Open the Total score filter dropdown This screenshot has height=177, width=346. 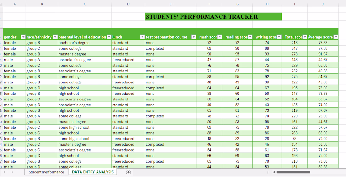click(x=305, y=37)
